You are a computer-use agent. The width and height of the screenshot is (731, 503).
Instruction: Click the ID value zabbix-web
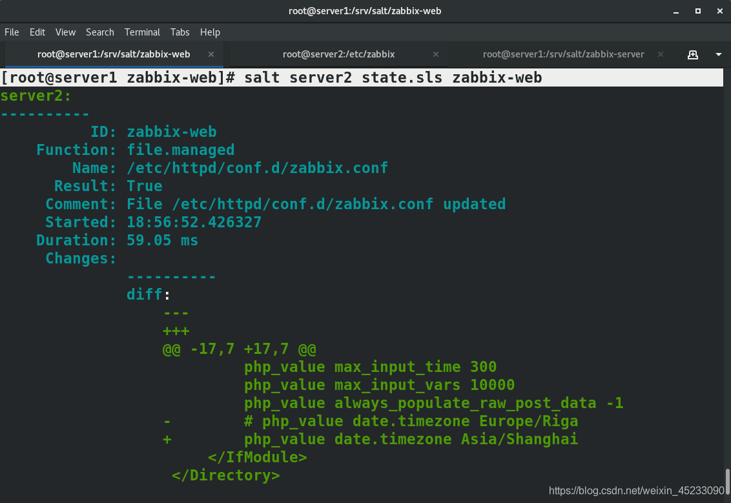point(172,132)
